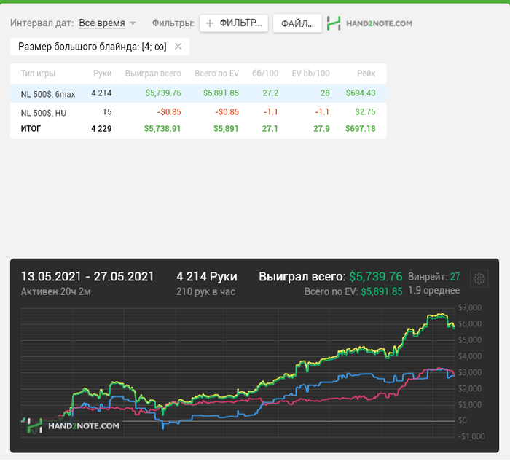Sort by 'бб/100' column header
Viewport: 510px width, 467px height.
(x=265, y=74)
